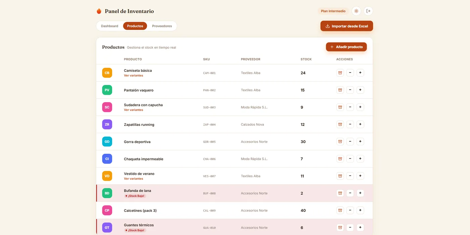The height and width of the screenshot is (235, 470).
Task: Increase stock for Chaqueta impermeable
Action: 360,158
